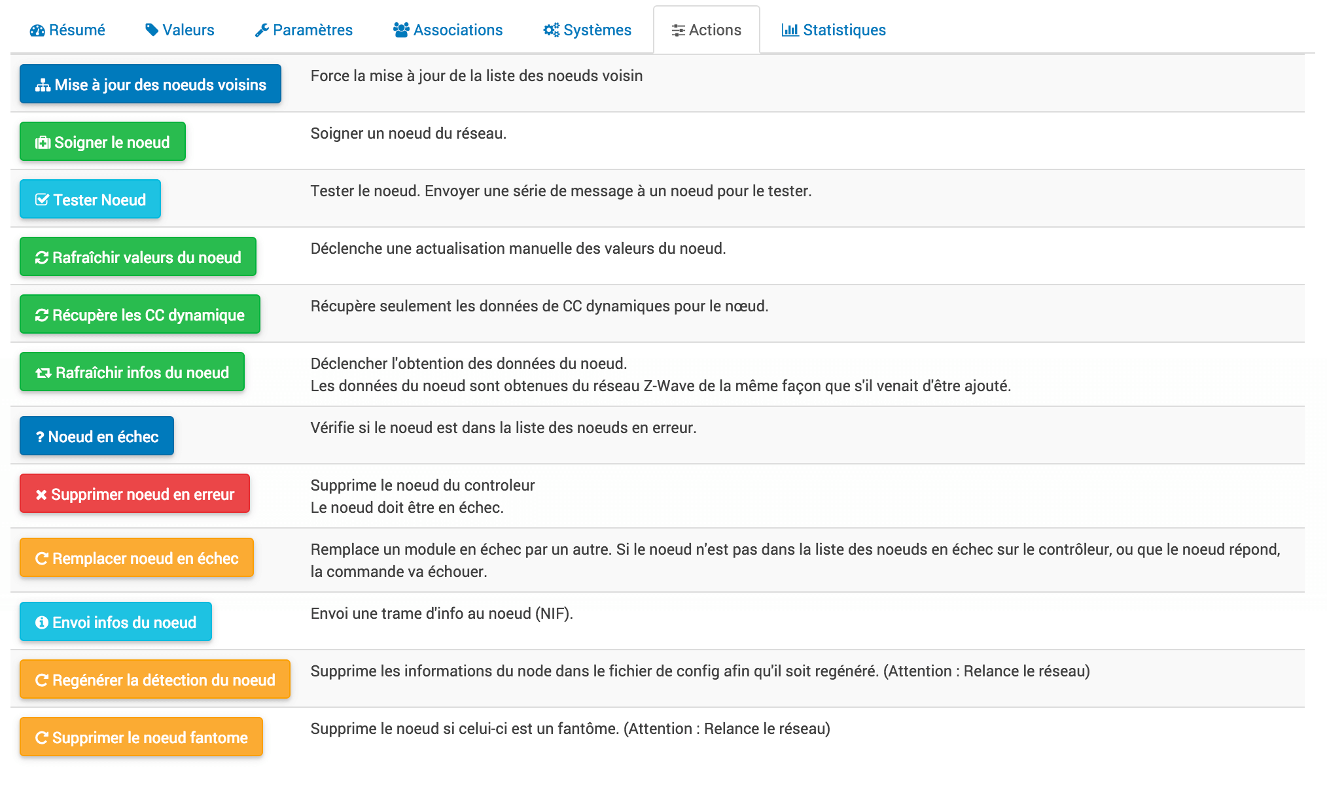Click the Soigner le noeud button
The image size is (1327, 785).
pyautogui.click(x=103, y=141)
